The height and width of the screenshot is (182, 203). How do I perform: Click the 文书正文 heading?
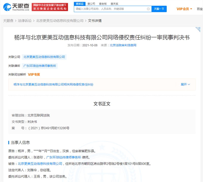[x=102, y=104]
